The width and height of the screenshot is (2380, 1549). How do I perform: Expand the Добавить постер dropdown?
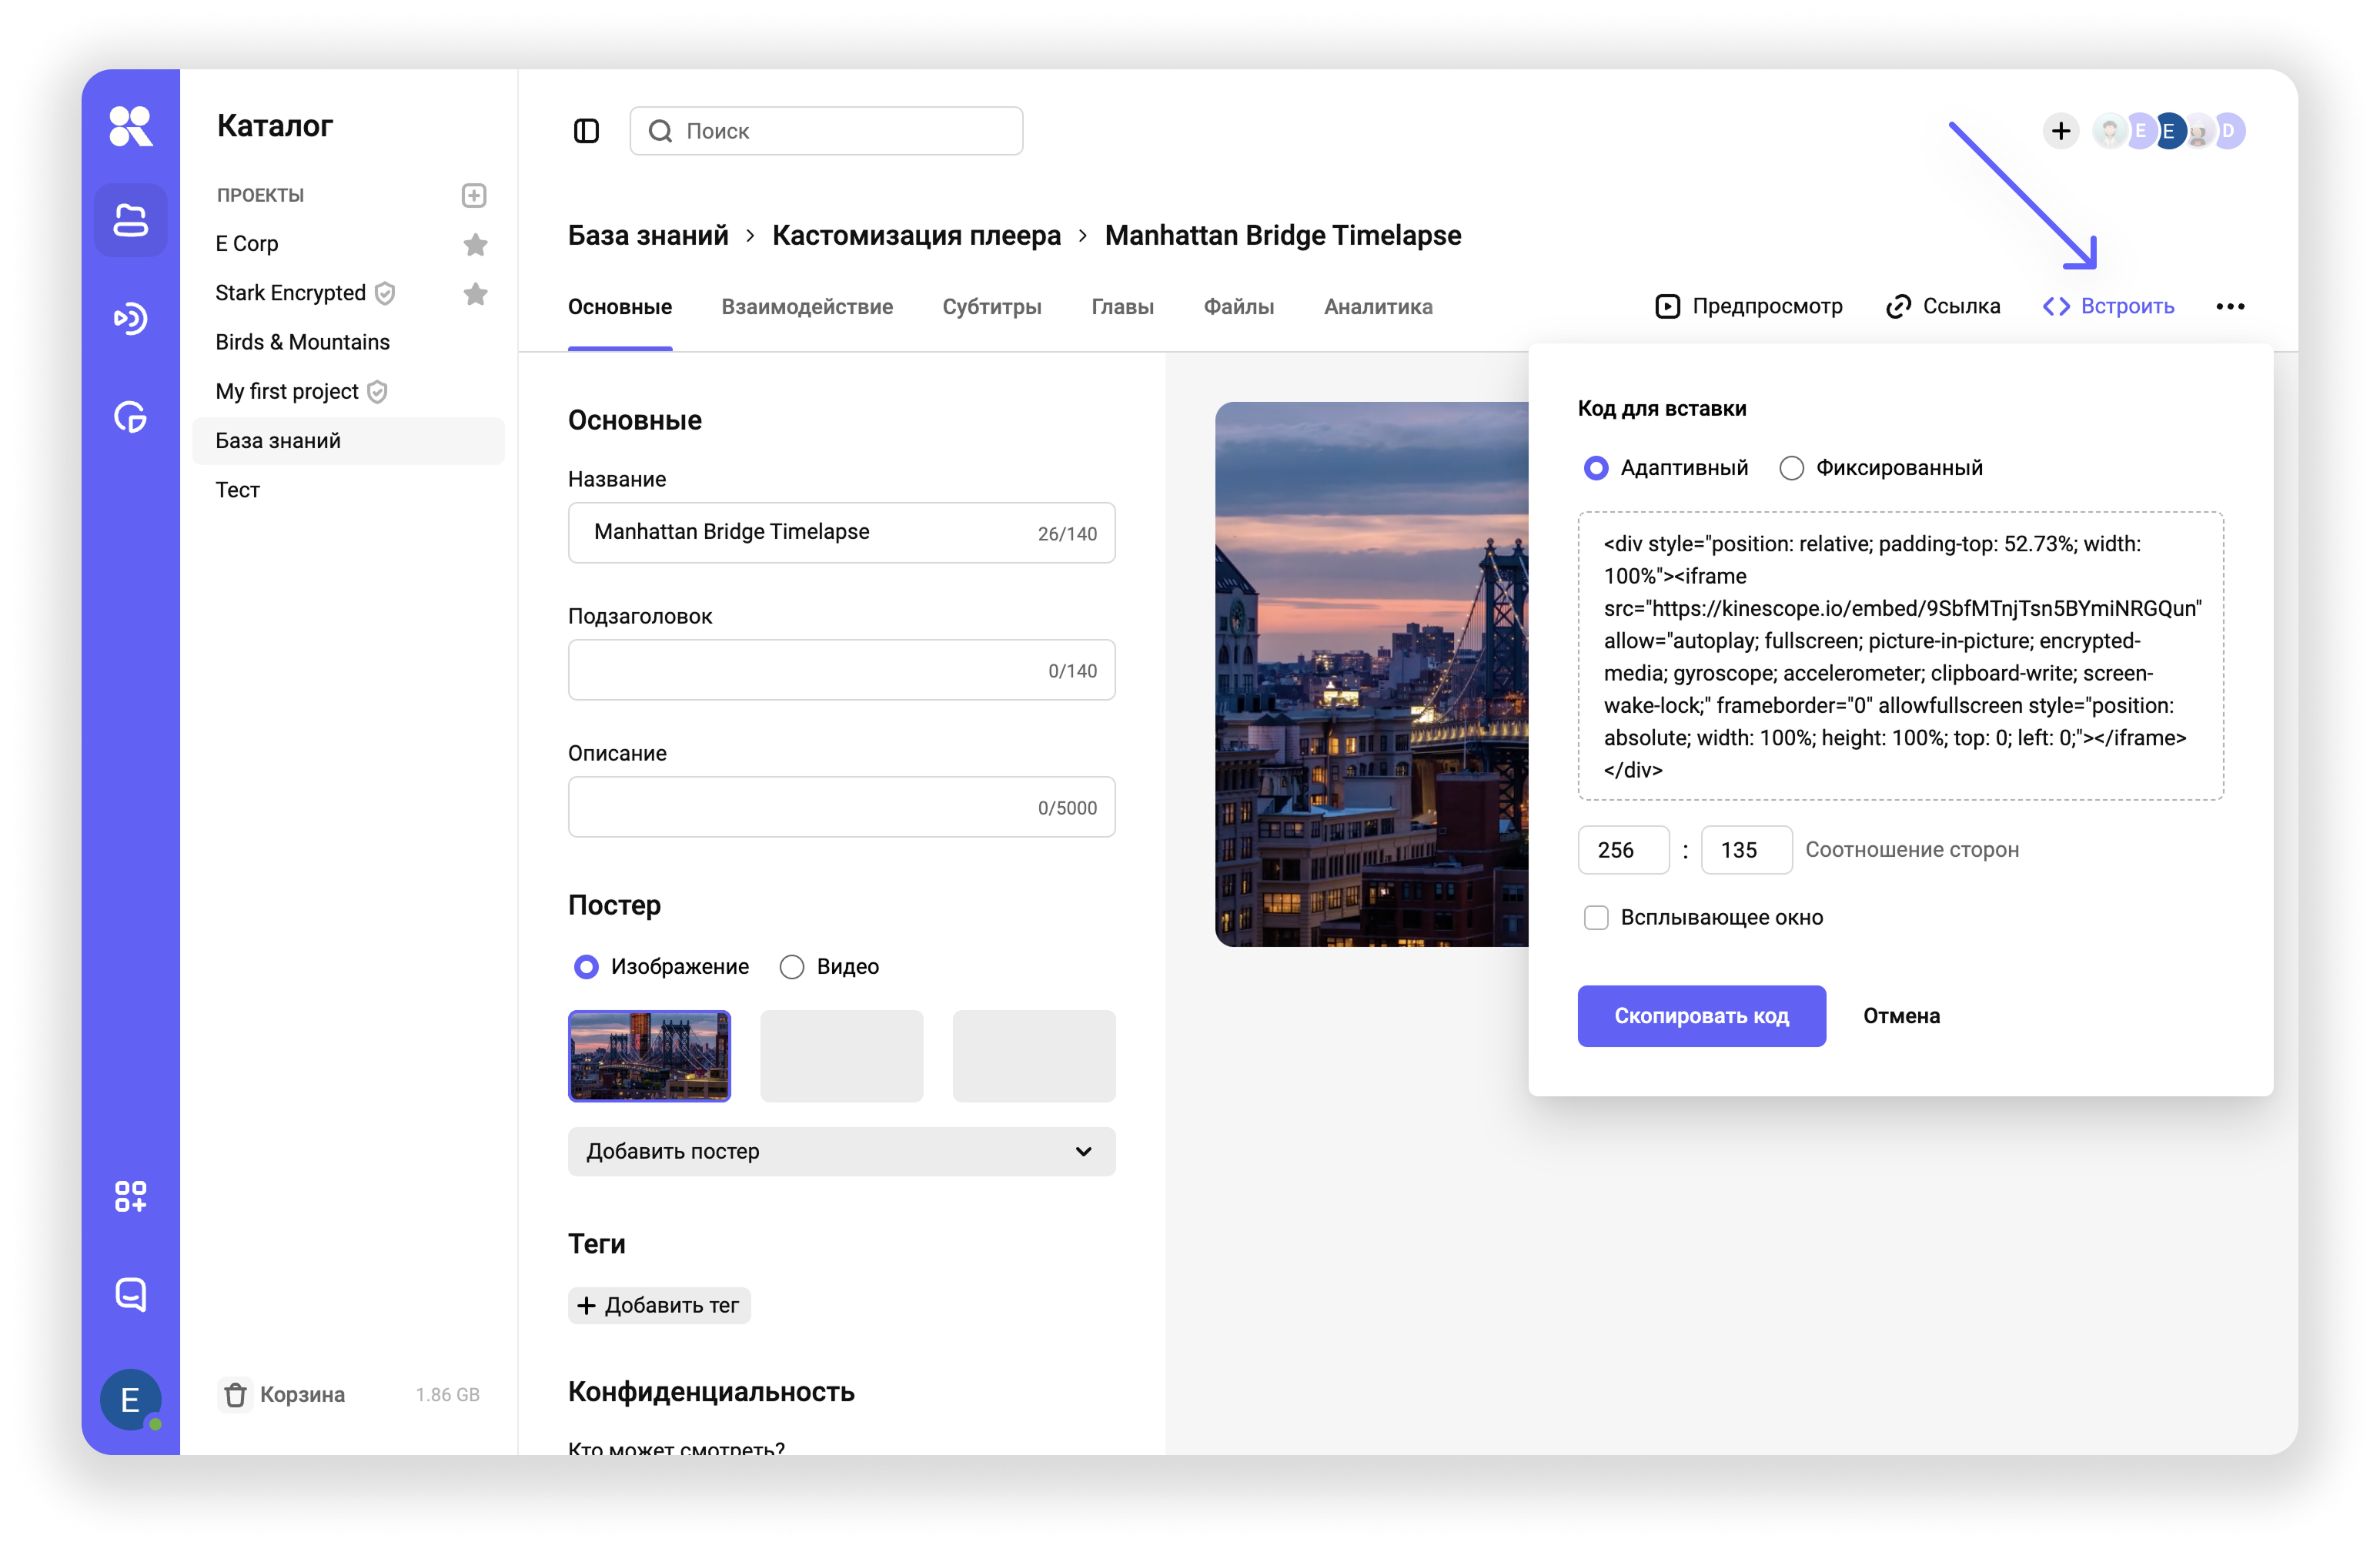[841, 1151]
